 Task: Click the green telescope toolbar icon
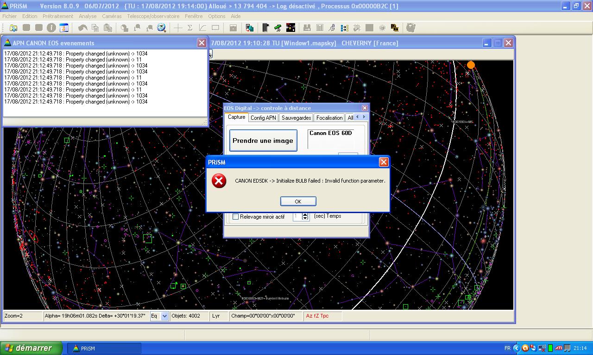pos(278,28)
